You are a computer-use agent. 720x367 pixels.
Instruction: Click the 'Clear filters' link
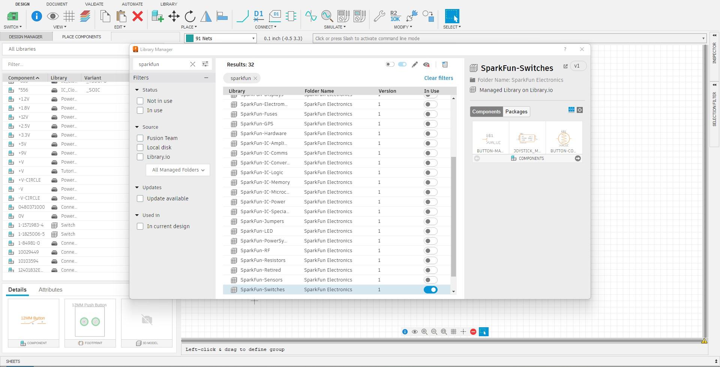pos(438,78)
